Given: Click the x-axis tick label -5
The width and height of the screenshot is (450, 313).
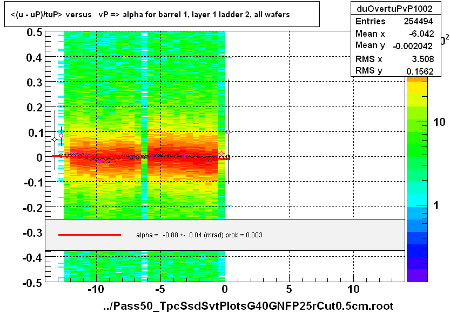Looking at the screenshot, I should 160,289.
